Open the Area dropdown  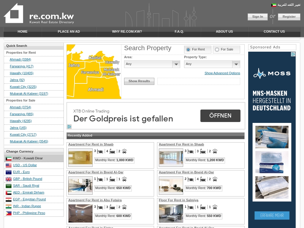coord(152,64)
